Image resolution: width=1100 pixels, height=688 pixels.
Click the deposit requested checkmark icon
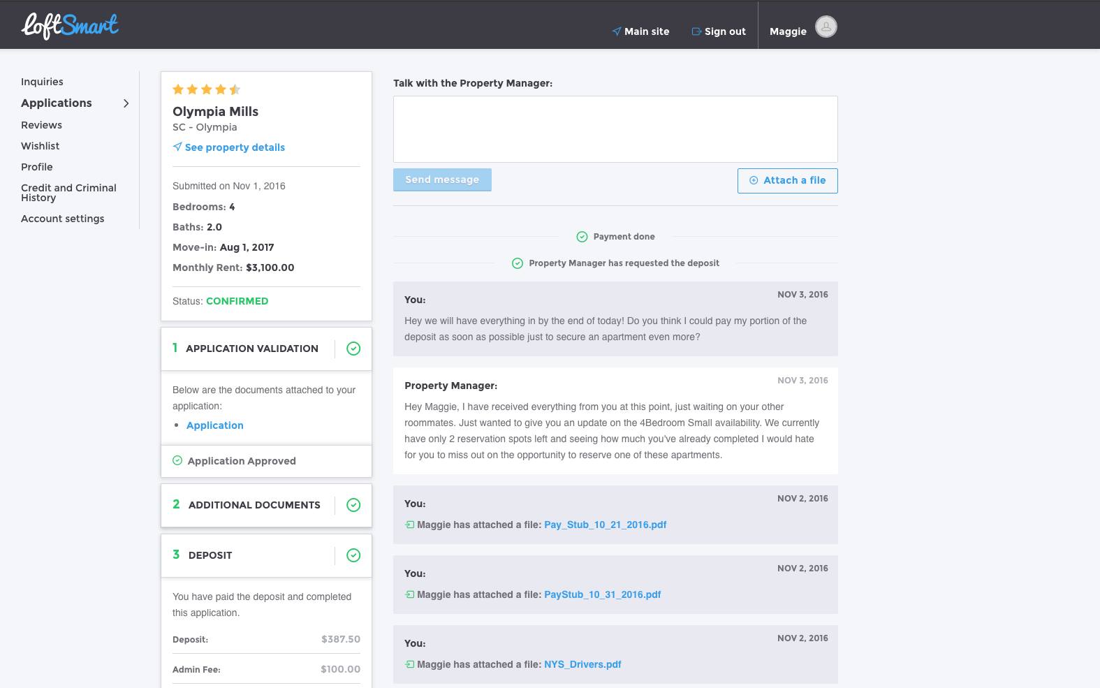(x=518, y=263)
